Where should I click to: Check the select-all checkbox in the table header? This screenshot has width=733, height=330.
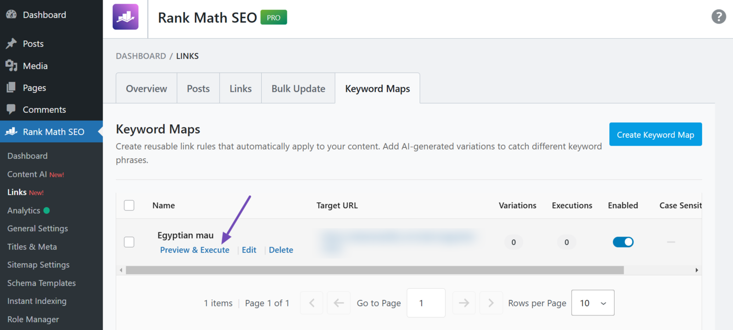click(x=129, y=205)
